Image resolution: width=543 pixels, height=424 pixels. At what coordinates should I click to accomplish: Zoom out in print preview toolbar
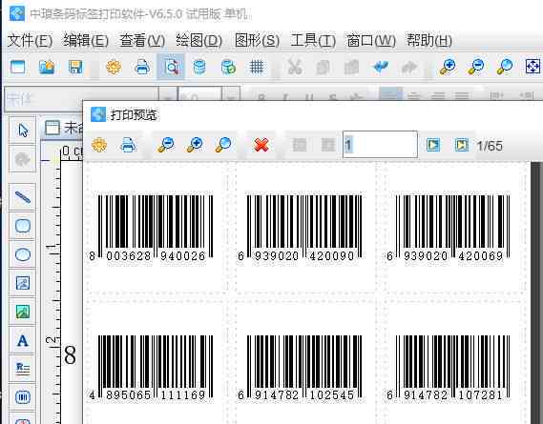pyautogui.click(x=166, y=145)
